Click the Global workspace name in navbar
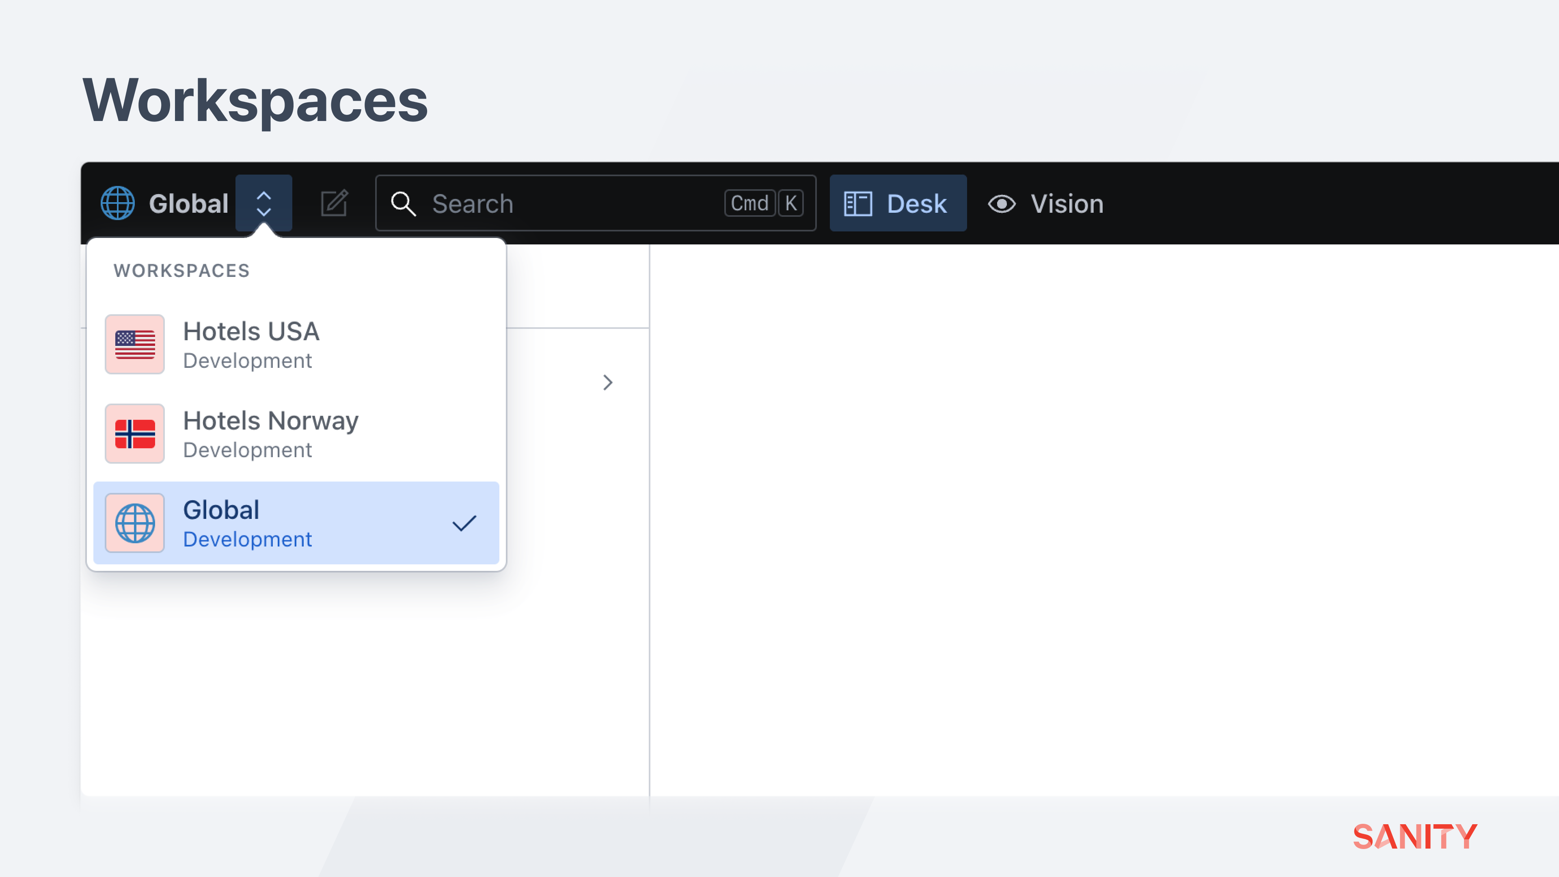 click(188, 204)
